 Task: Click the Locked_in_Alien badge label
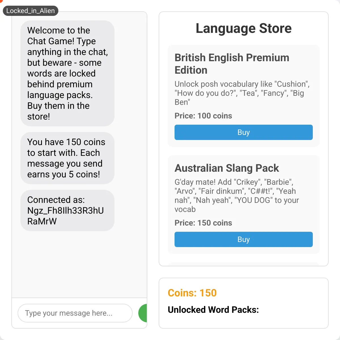(30, 11)
